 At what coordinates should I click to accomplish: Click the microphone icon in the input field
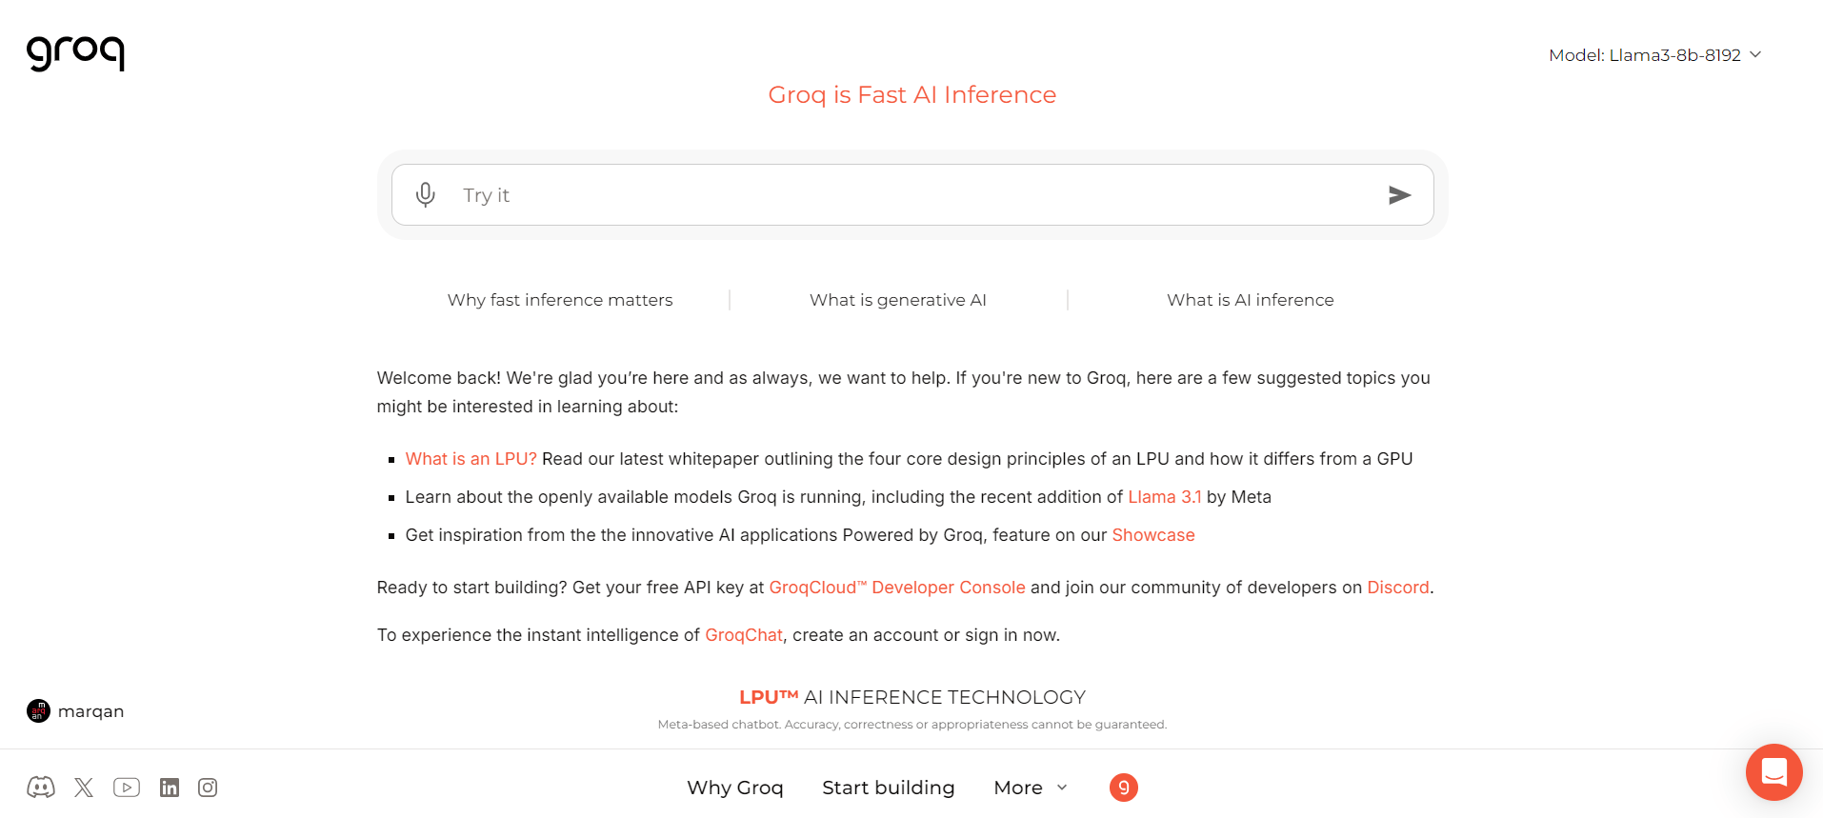[425, 194]
